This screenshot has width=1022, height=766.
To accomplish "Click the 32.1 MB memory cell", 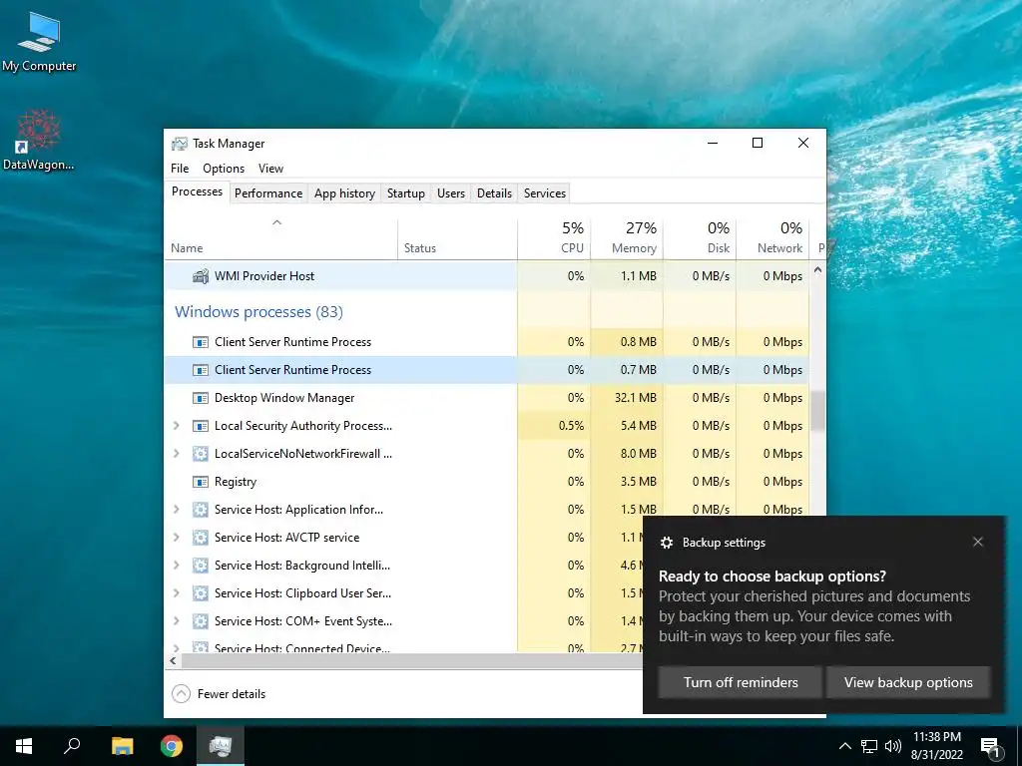I will click(x=627, y=398).
